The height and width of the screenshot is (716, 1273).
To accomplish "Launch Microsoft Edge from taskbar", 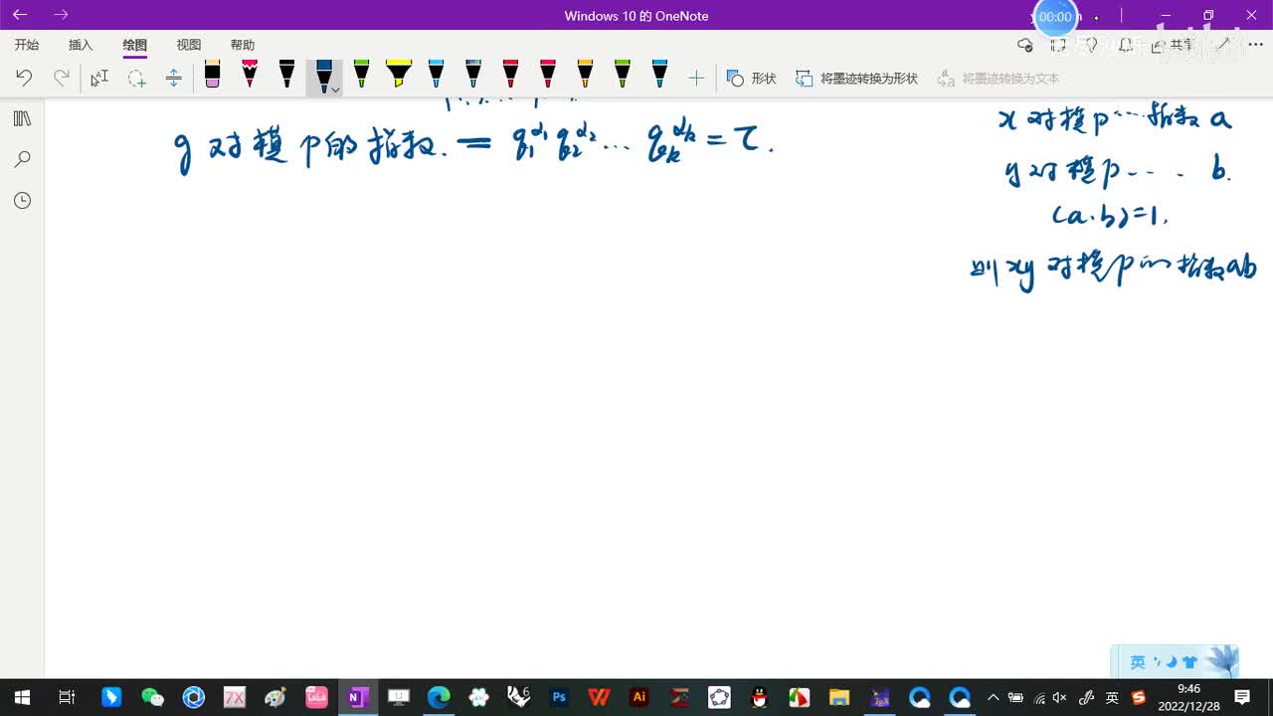I will tap(439, 697).
